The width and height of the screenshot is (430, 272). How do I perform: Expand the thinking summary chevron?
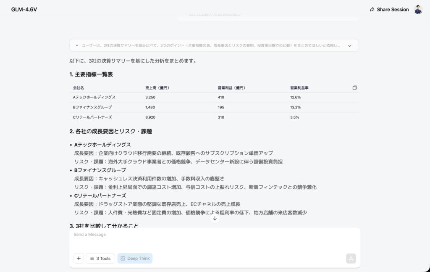[x=349, y=45]
